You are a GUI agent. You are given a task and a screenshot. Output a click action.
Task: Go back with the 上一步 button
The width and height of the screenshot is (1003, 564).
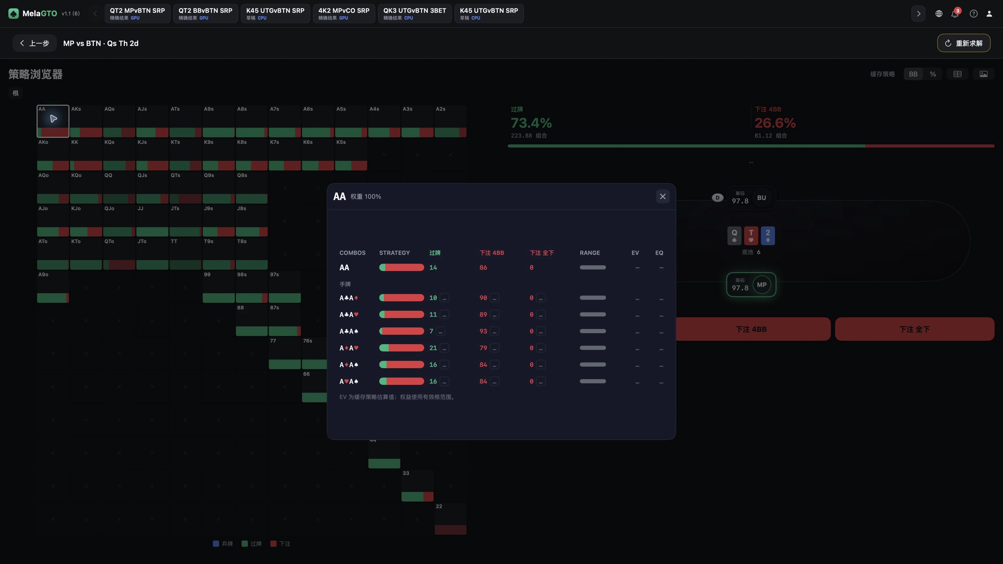[35, 43]
